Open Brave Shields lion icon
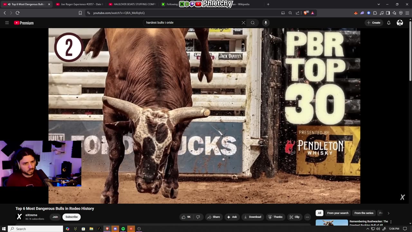Image resolution: width=412 pixels, height=232 pixels. [305, 13]
